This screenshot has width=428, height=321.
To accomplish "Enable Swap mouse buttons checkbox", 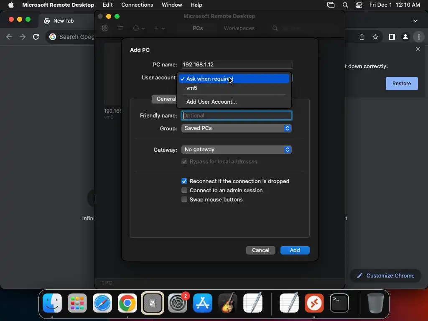I will point(184,199).
